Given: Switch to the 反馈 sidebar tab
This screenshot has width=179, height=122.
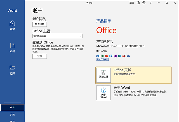Looking at the screenshot, I should click(12, 114).
